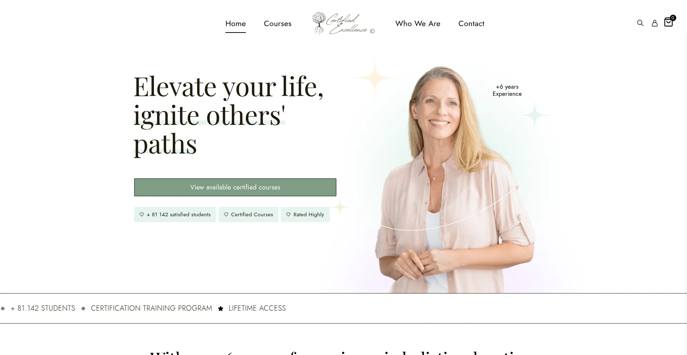Open the Who We Are page
This screenshot has height=355, width=687.
coord(418,24)
